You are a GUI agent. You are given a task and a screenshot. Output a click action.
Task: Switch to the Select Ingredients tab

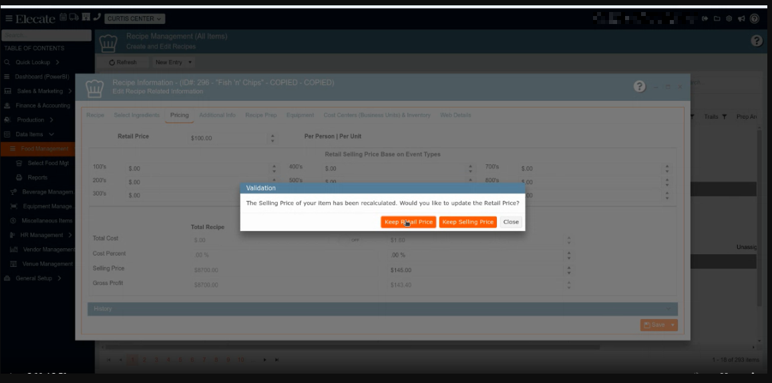pyautogui.click(x=136, y=115)
